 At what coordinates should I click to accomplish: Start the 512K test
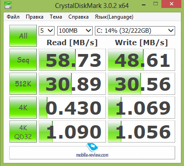23,84
